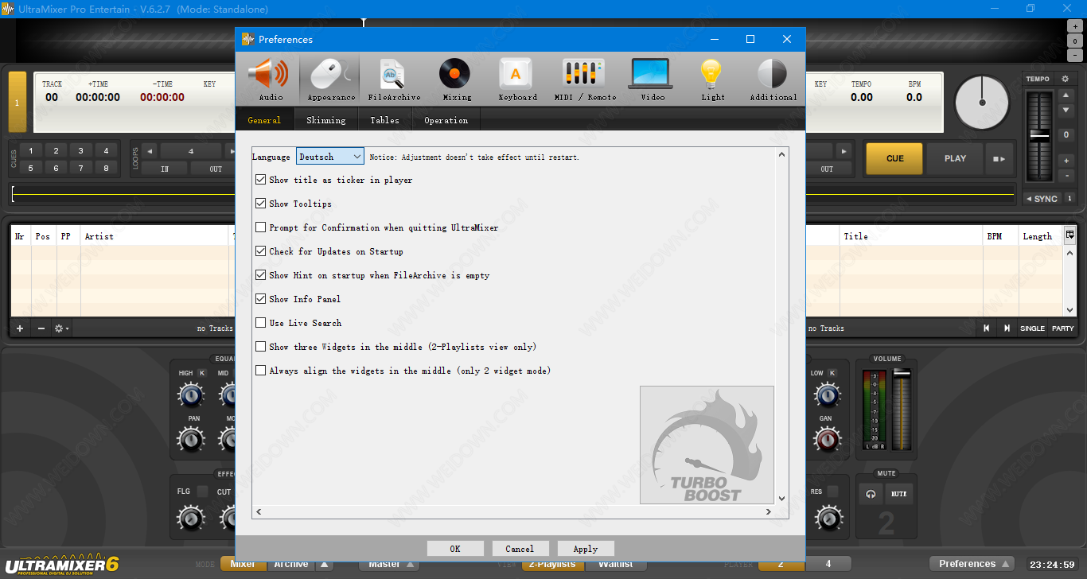
Task: Select the 2-Playlists view
Action: 552,564
